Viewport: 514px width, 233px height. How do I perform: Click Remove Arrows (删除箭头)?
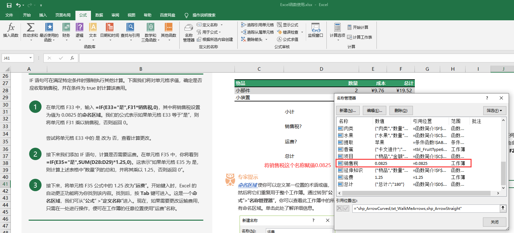[252, 39]
